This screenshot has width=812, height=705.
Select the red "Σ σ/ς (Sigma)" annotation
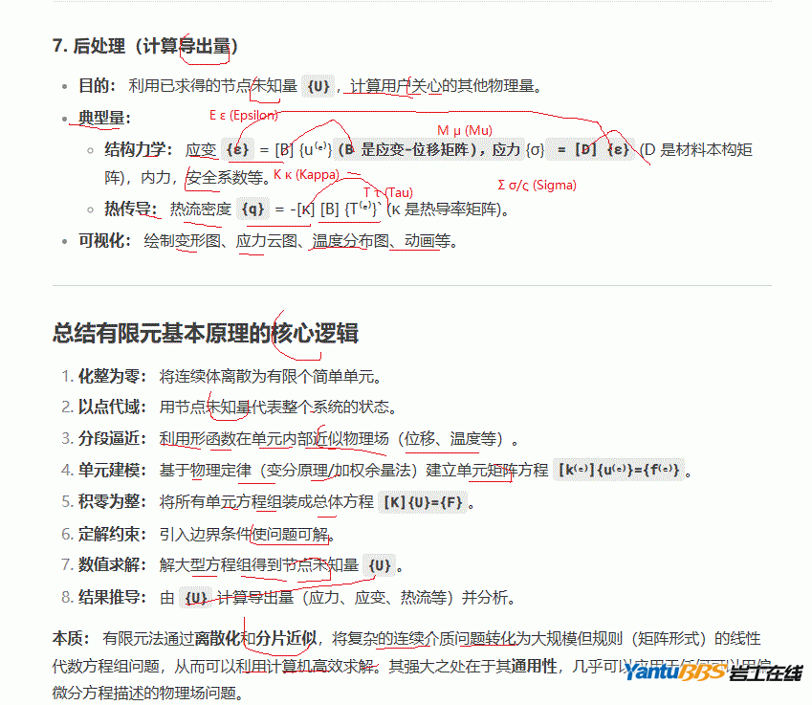537,185
